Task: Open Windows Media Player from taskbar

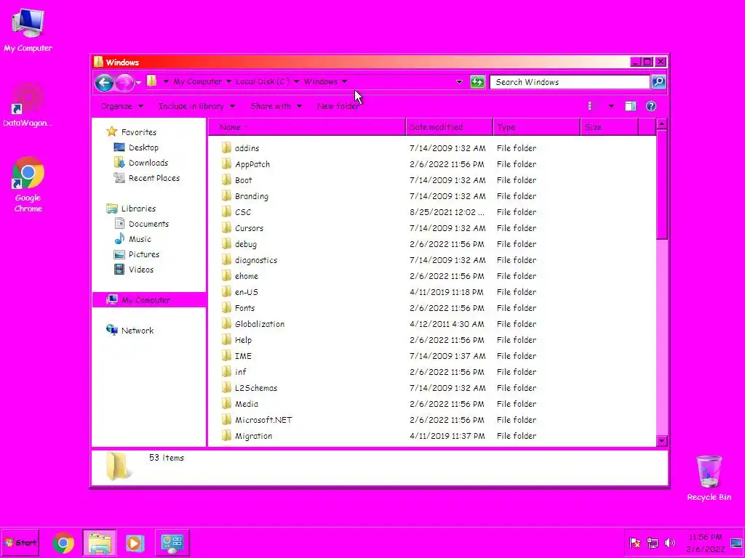Action: click(135, 543)
